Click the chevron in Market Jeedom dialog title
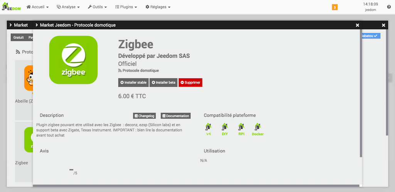 click(37, 25)
